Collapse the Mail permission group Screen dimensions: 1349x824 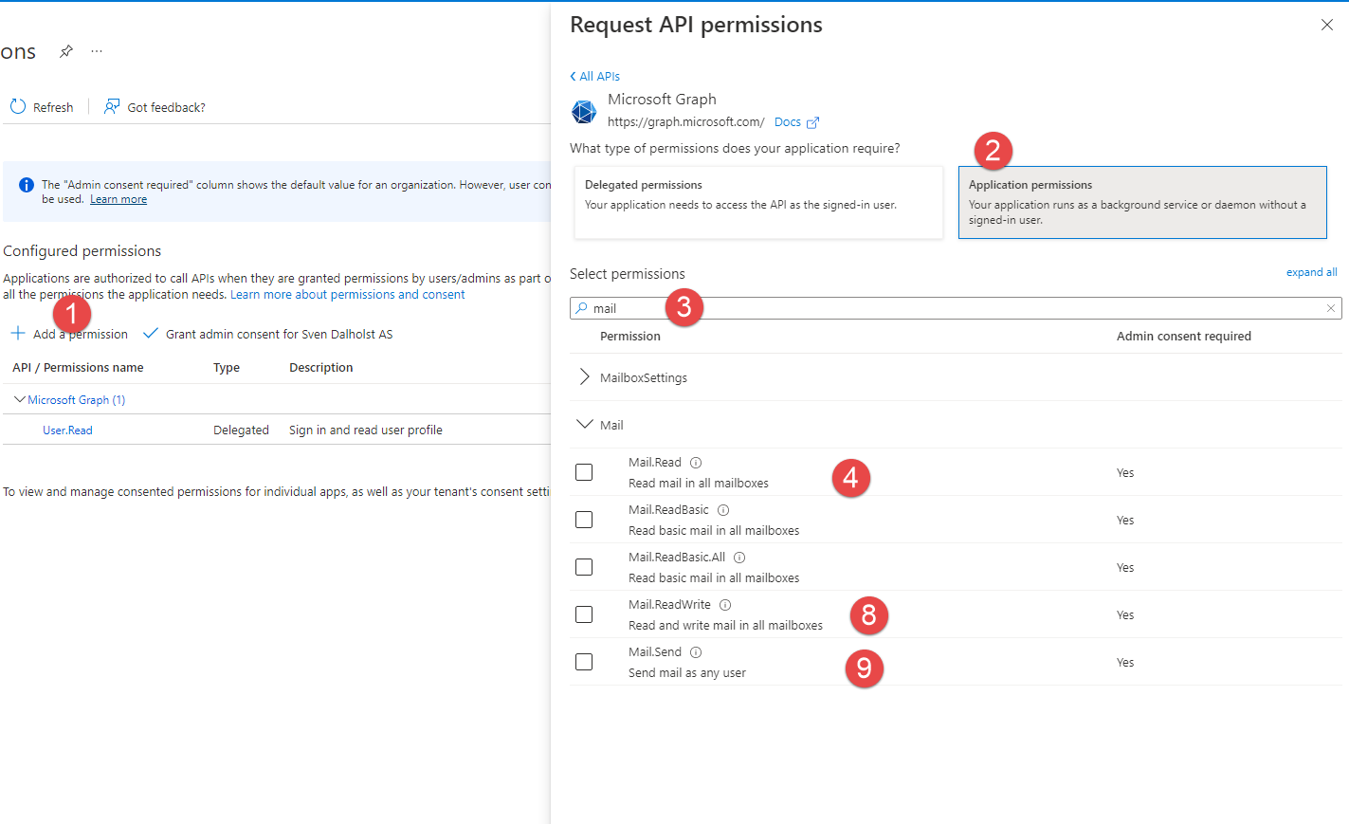585,425
